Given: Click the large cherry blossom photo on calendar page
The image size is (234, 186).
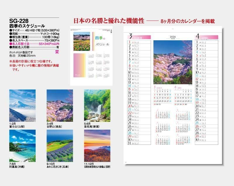Looking at the screenshot, I should tap(173, 62).
